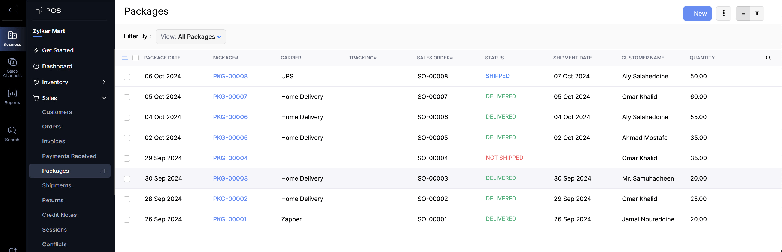
Task: Click the New package button
Action: tap(697, 13)
